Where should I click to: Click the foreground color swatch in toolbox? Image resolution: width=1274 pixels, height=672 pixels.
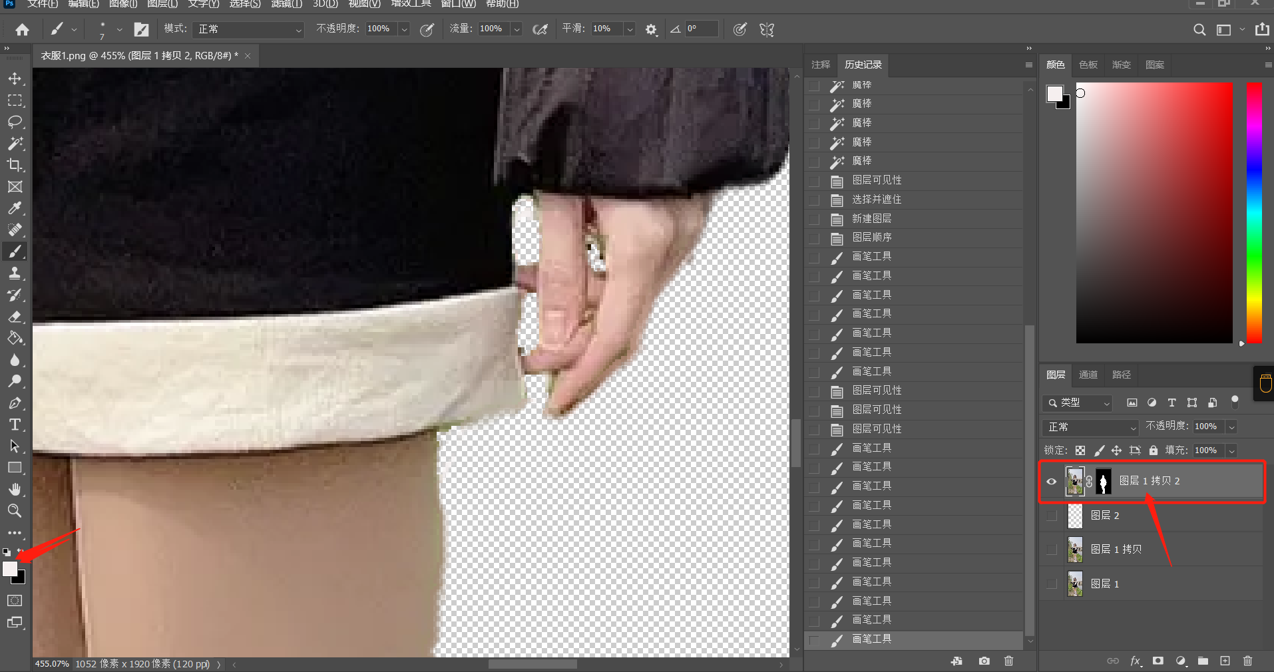tap(10, 569)
